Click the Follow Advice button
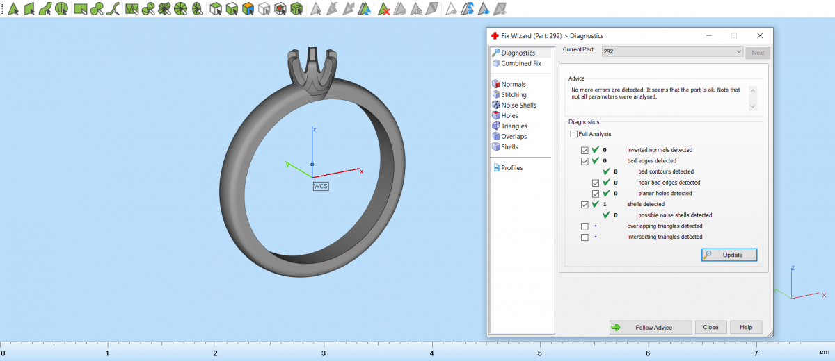Image resolution: width=835 pixels, height=361 pixels. pos(651,327)
